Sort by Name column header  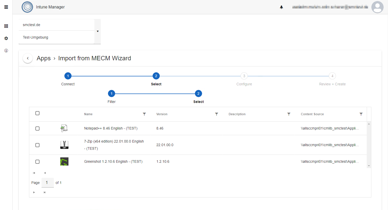click(88, 114)
